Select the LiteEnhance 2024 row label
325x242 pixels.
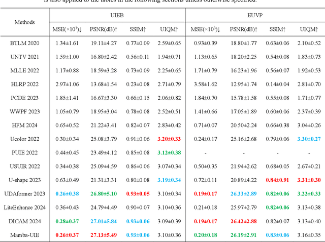coord(24,207)
